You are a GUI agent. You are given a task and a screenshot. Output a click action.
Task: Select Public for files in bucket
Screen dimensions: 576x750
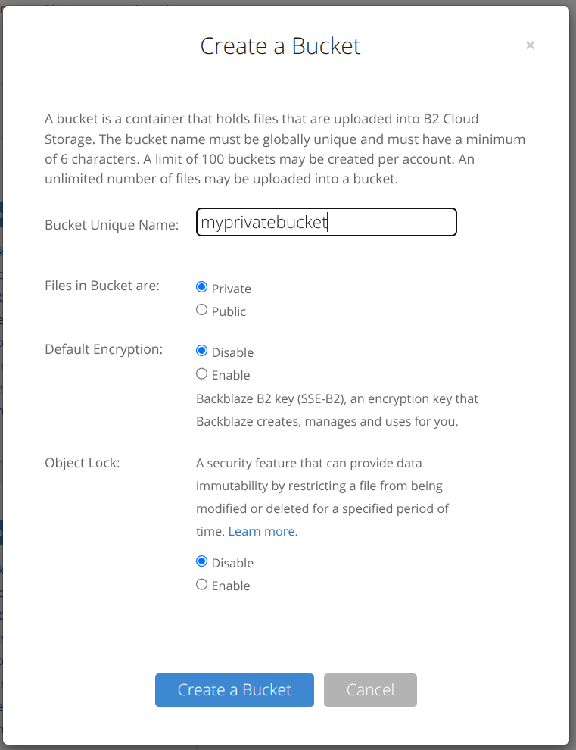pos(201,310)
